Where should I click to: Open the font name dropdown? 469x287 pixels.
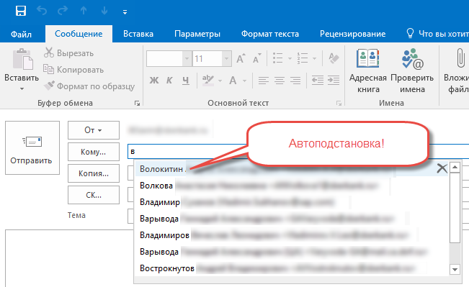(187, 58)
